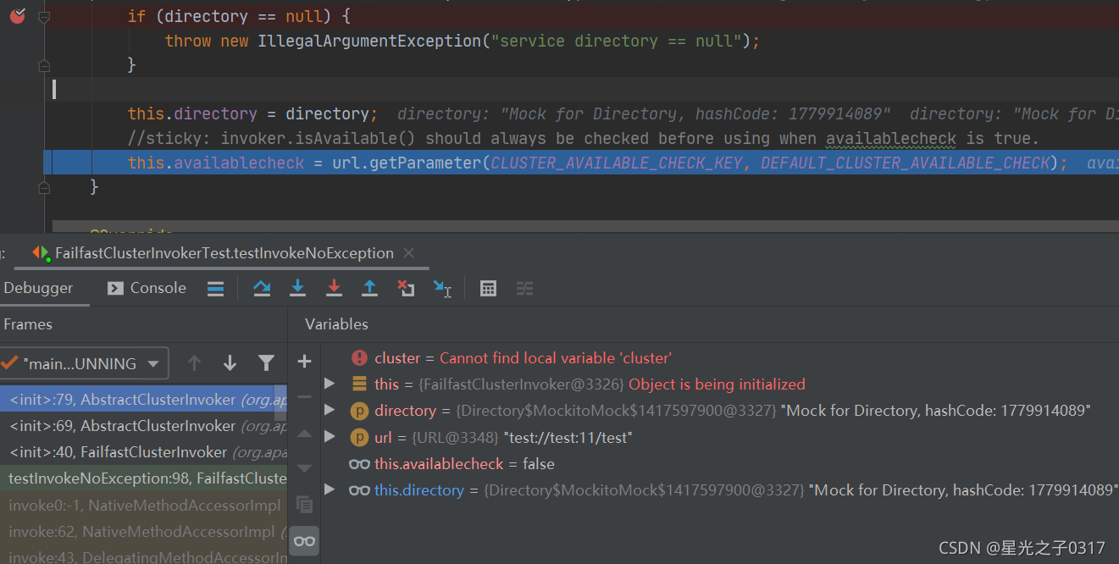Click remove watch minus icon

[x=304, y=397]
